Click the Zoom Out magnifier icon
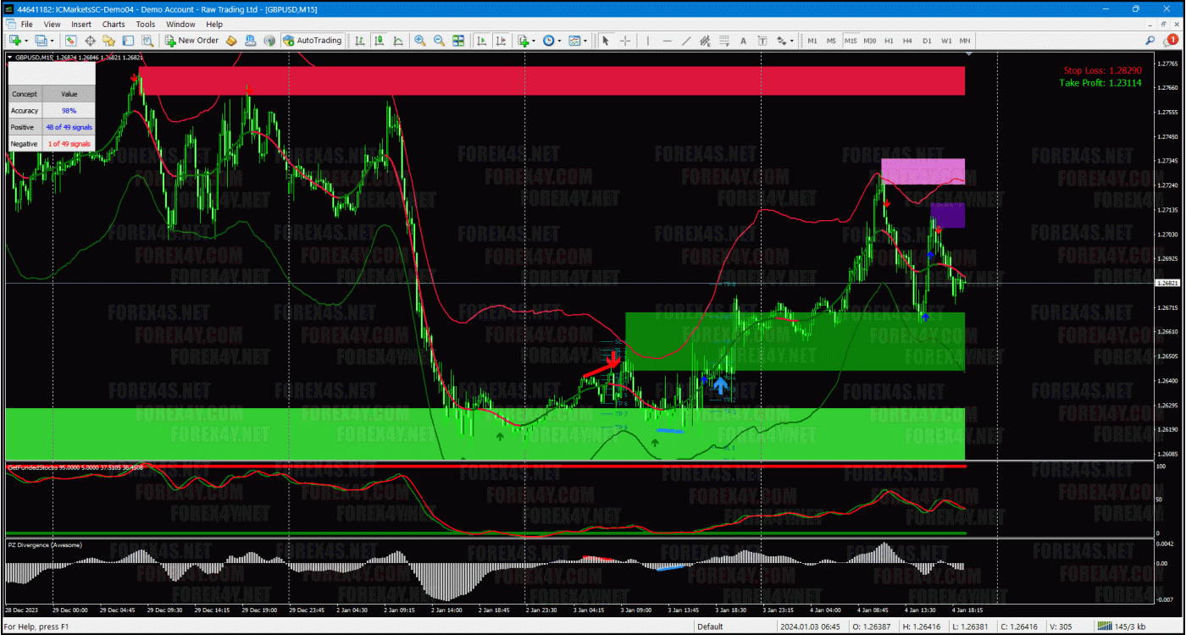 click(440, 40)
